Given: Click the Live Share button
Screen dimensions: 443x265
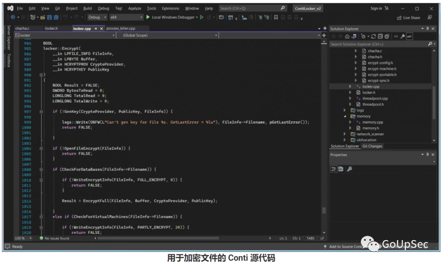Looking at the screenshot, I should pos(409,18).
